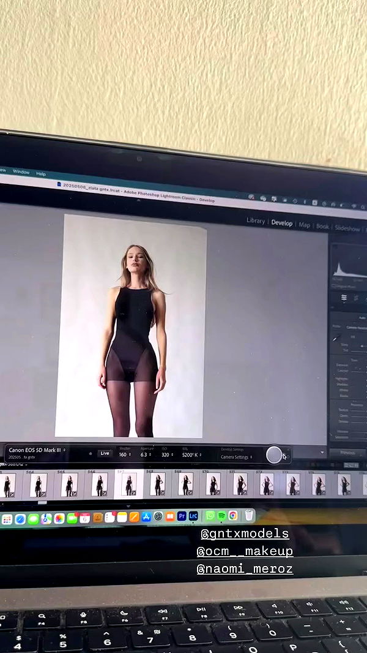Image resolution: width=367 pixels, height=653 pixels.
Task: Click the histogram graph
Action: [x=349, y=260]
